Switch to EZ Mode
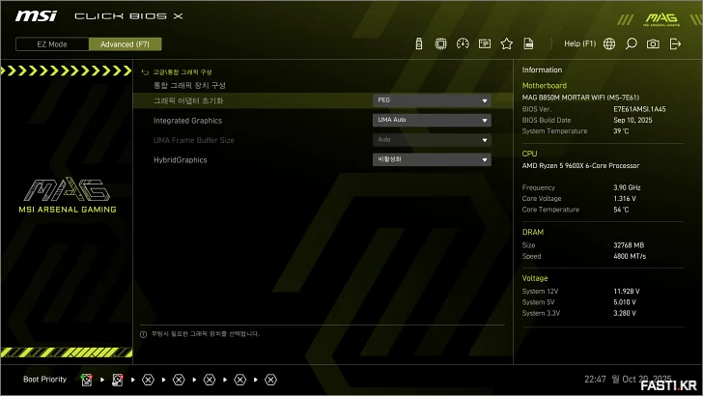The width and height of the screenshot is (703, 396). click(52, 44)
